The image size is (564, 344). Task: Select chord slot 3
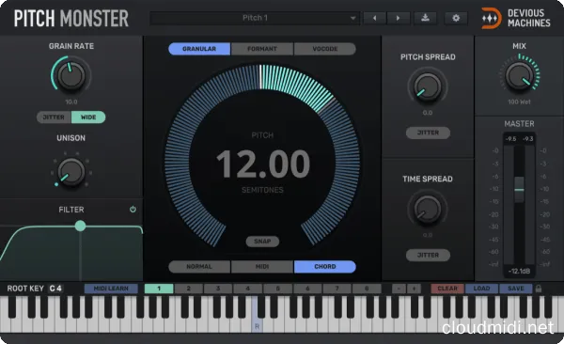218,289
